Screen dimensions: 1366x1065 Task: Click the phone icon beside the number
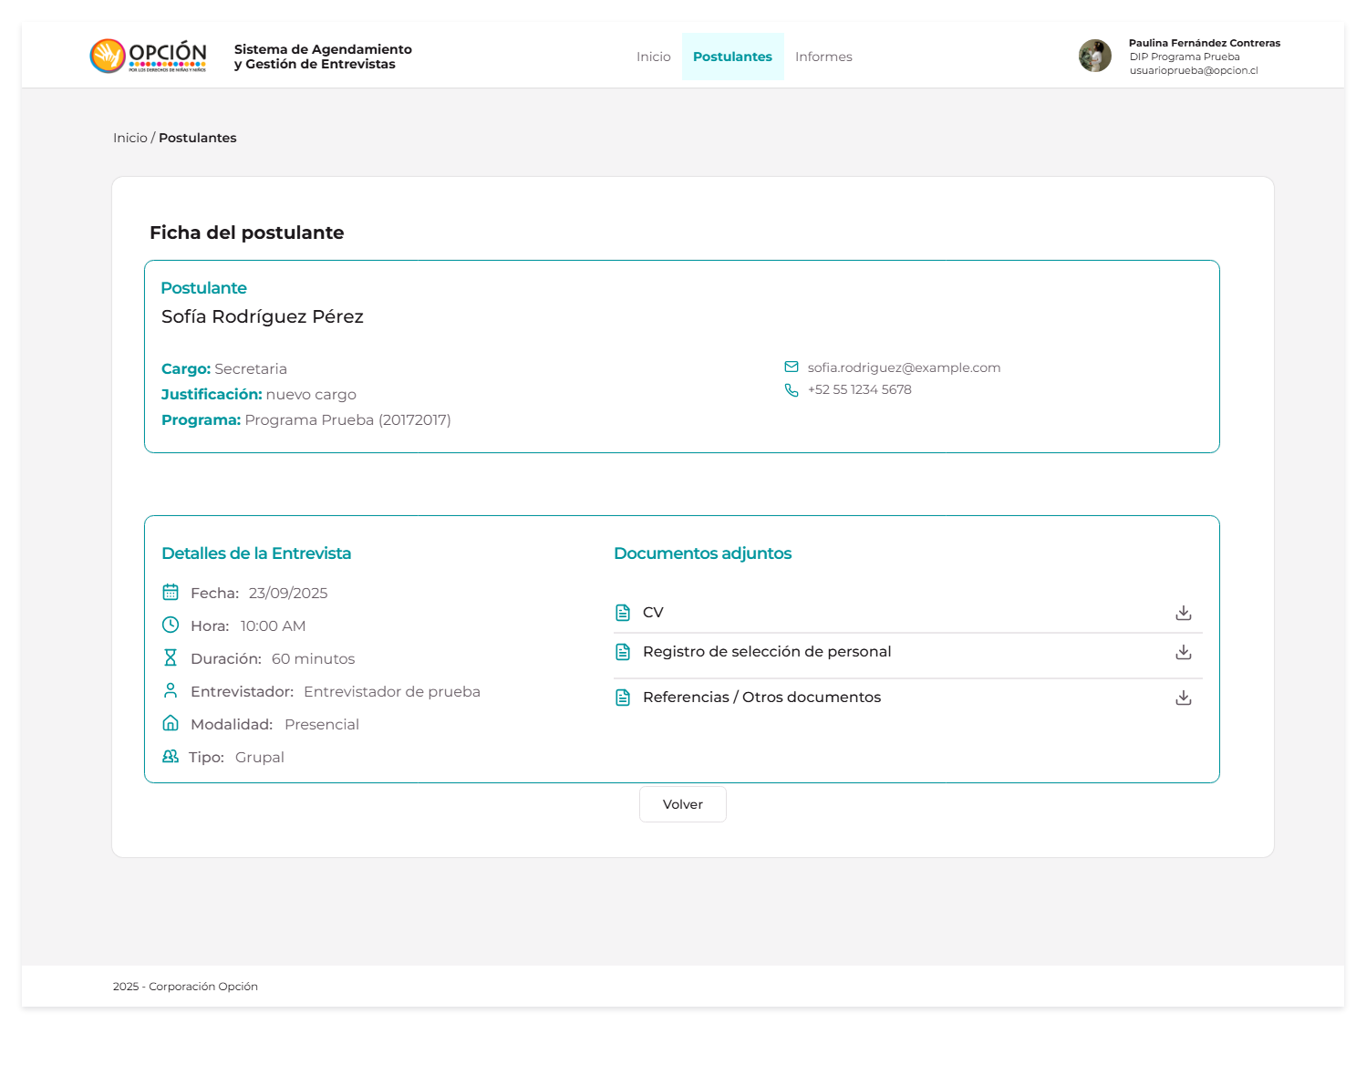point(791,390)
